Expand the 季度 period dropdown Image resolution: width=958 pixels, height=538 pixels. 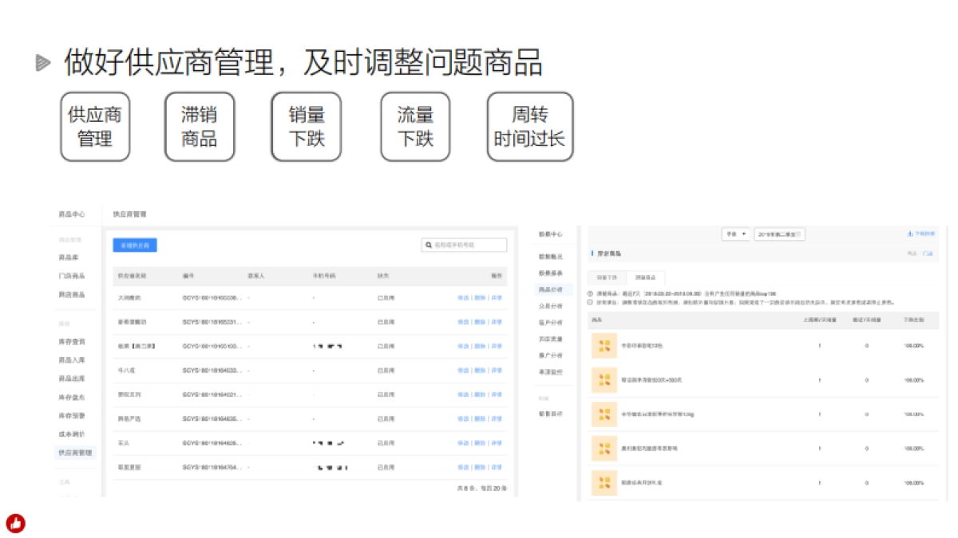(735, 234)
